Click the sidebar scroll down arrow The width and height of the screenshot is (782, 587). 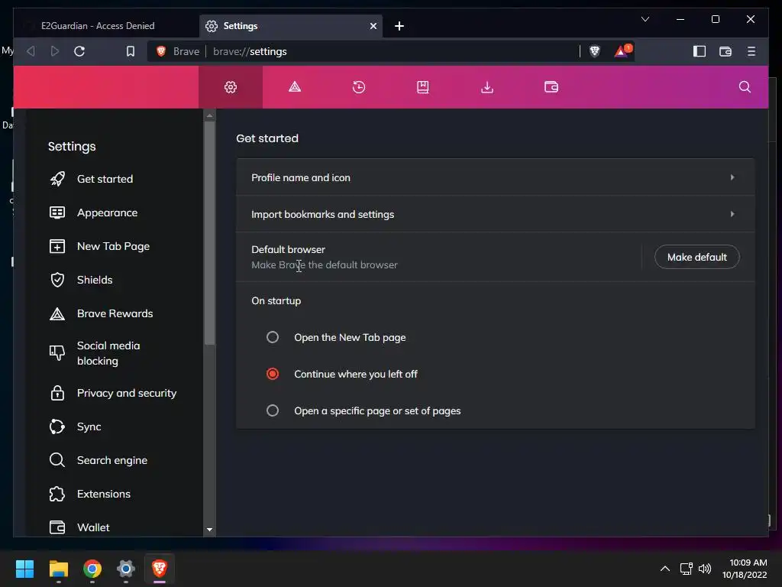pos(209,530)
